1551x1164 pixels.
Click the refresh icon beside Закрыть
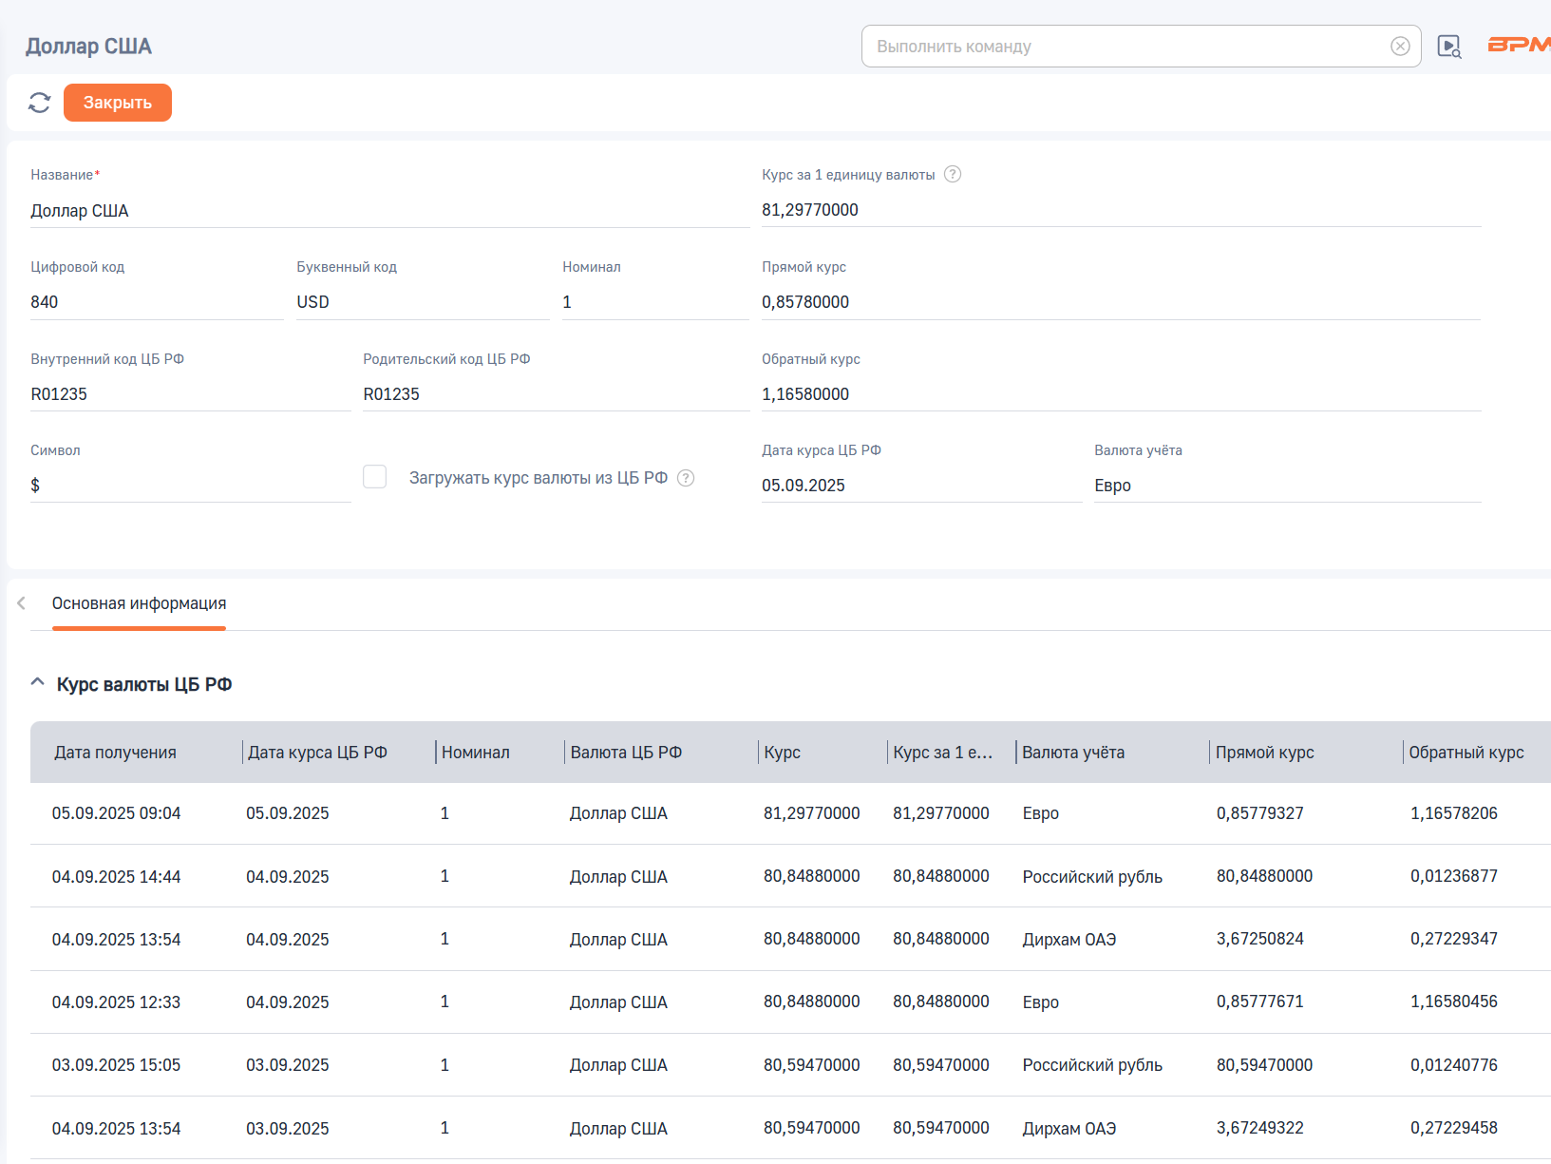tap(39, 103)
